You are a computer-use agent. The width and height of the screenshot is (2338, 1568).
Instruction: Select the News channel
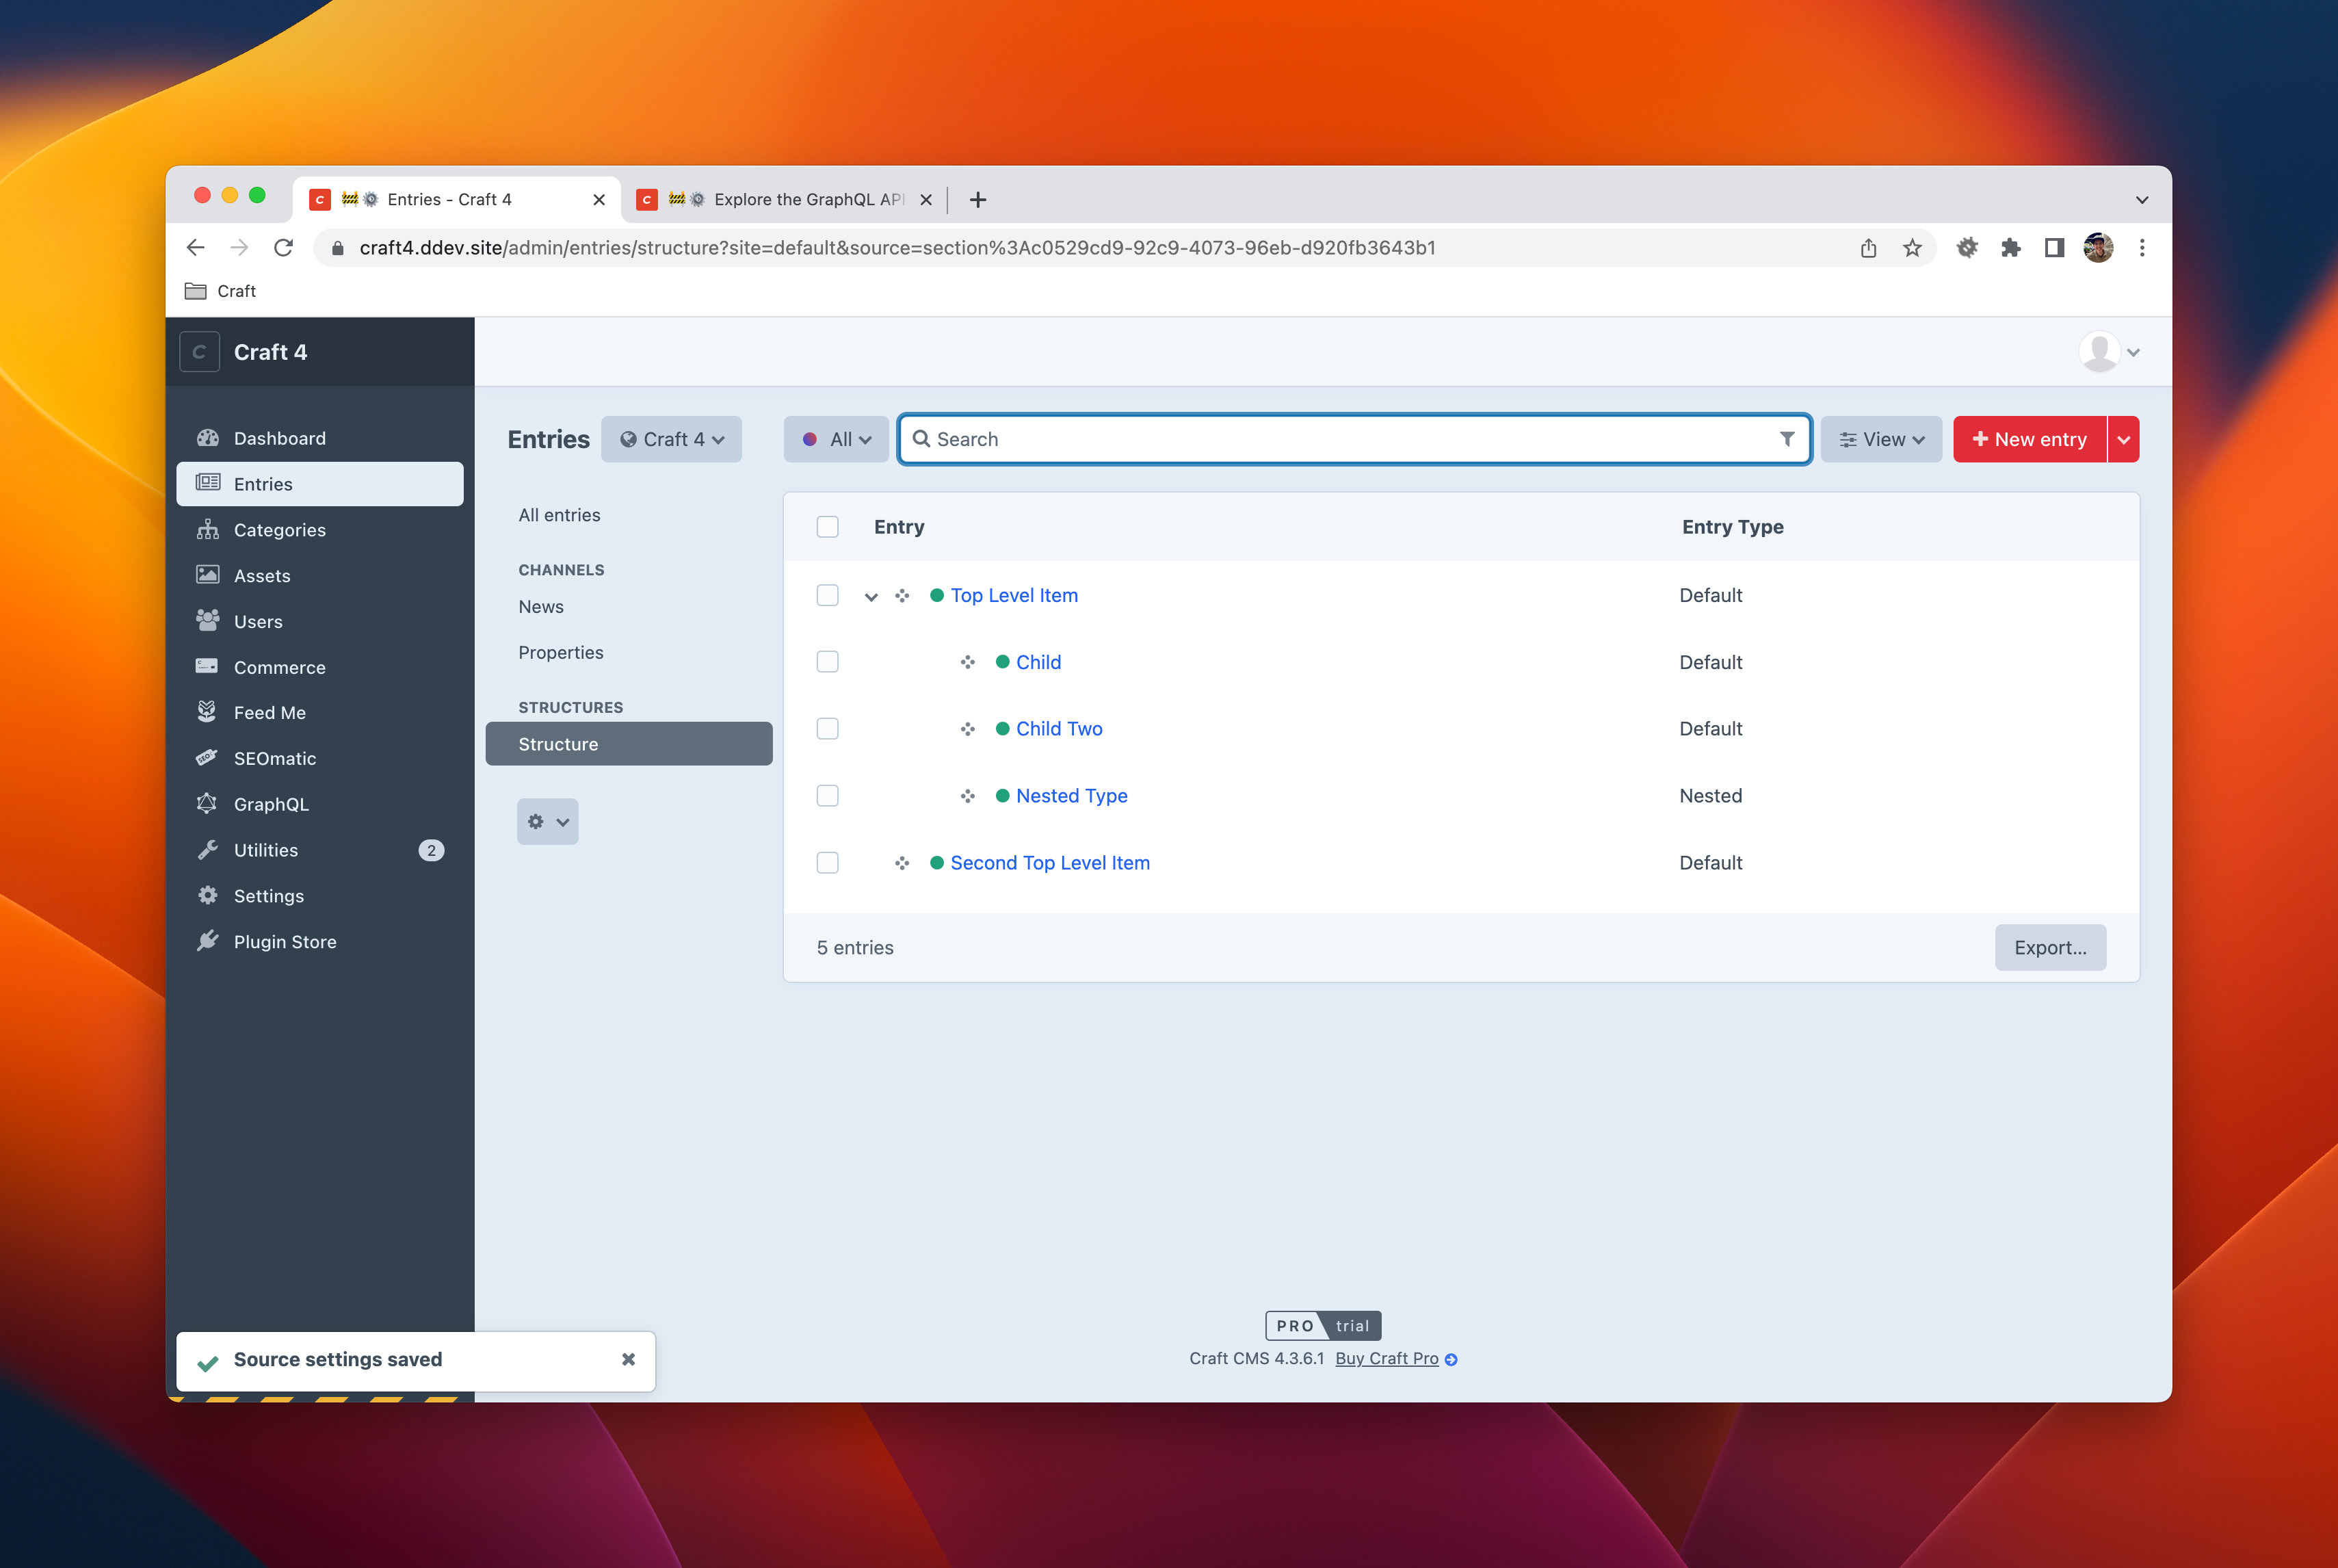tap(629, 607)
